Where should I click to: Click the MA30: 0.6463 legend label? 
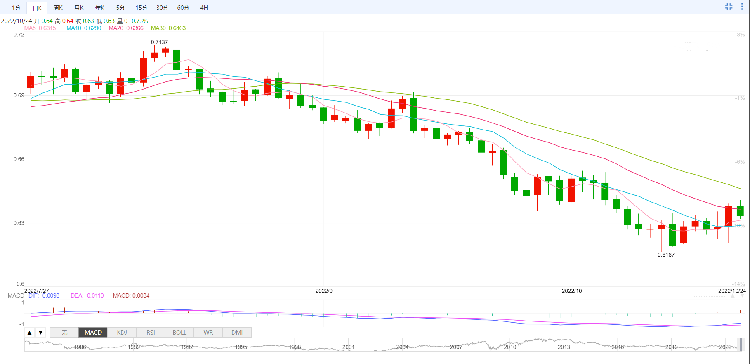pos(168,28)
